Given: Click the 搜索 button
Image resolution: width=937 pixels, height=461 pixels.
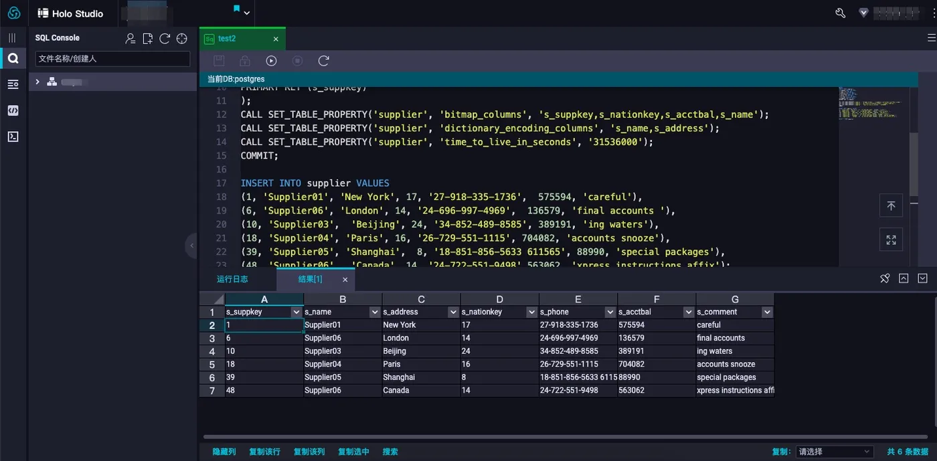Looking at the screenshot, I should [390, 452].
